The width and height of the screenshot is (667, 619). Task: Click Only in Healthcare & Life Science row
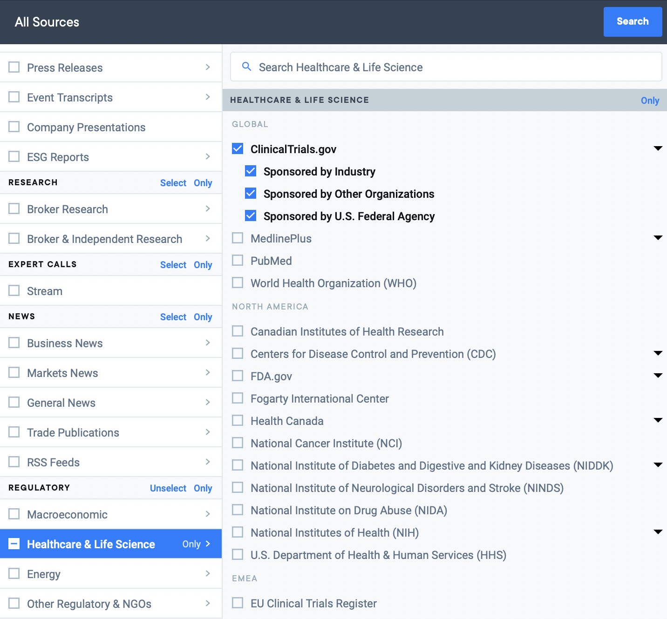click(x=191, y=544)
